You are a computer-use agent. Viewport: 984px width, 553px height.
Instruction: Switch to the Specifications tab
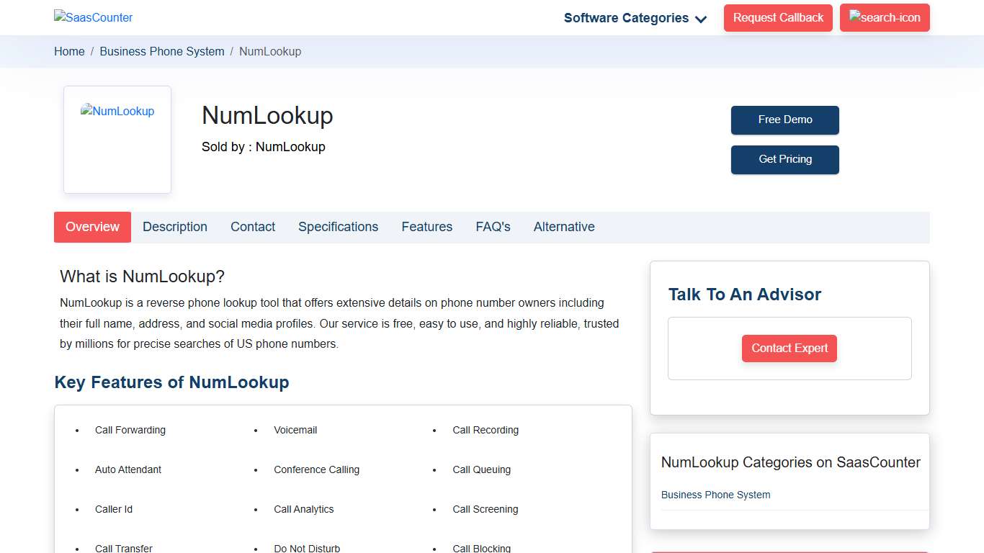tap(338, 226)
